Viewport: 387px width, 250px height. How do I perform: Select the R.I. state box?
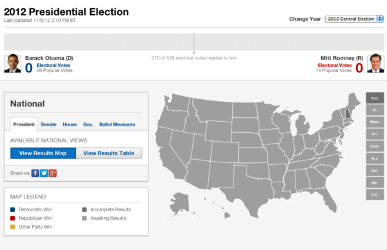point(375,134)
